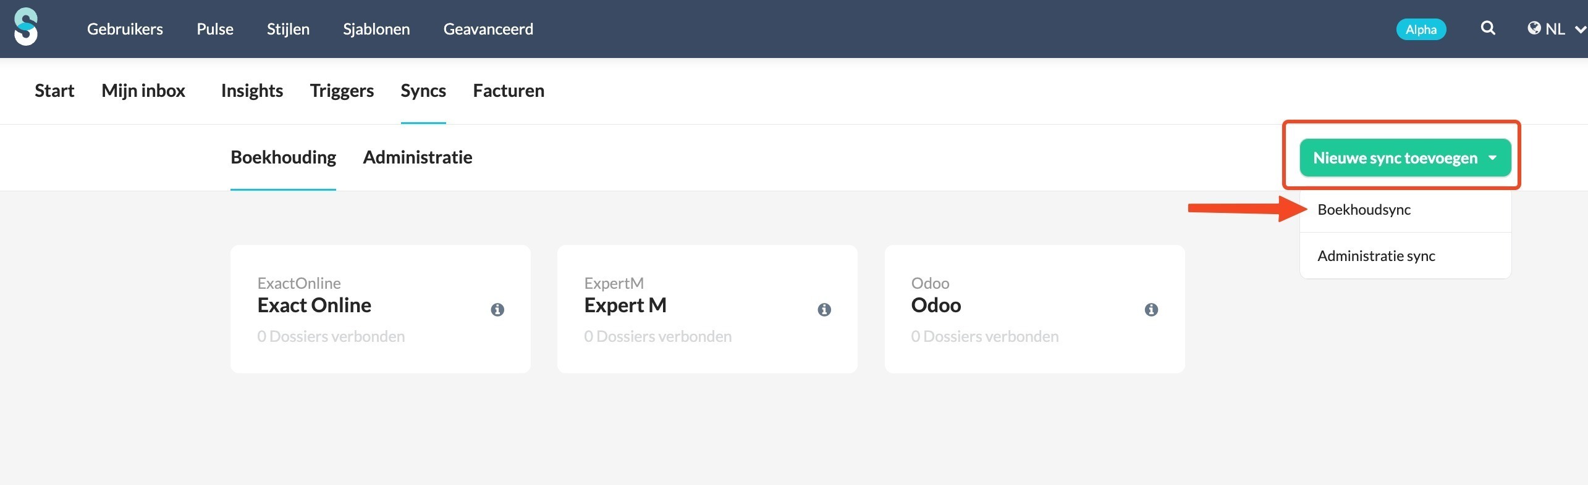This screenshot has height=485, width=1588.
Task: Switch to the Boekhouding tab
Action: click(x=283, y=157)
